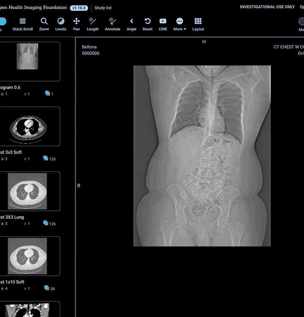The image size is (304, 317).
Task: Choose the Angle measurement tool
Action: pos(132,25)
